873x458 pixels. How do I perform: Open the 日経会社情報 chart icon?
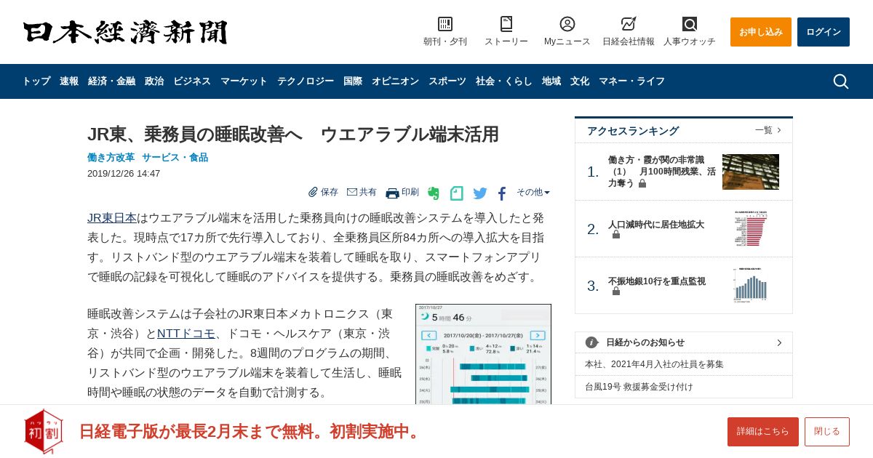(x=629, y=24)
